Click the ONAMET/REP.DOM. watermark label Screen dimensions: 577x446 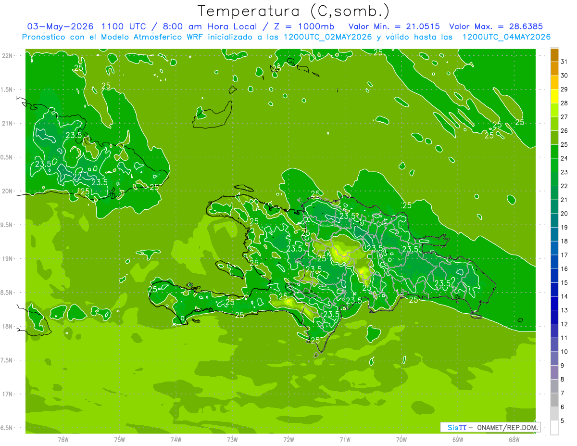[x=507, y=427]
